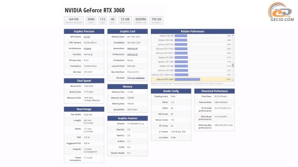Open the Ampere architecture link

[x=88, y=48]
